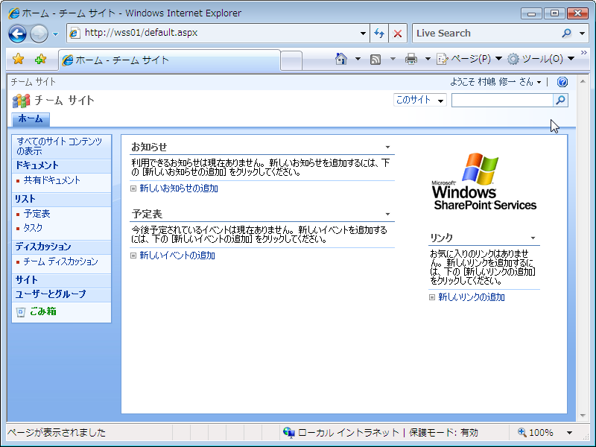Click 新しいお知らせの追加 link
The width and height of the screenshot is (596, 447).
pyautogui.click(x=178, y=188)
